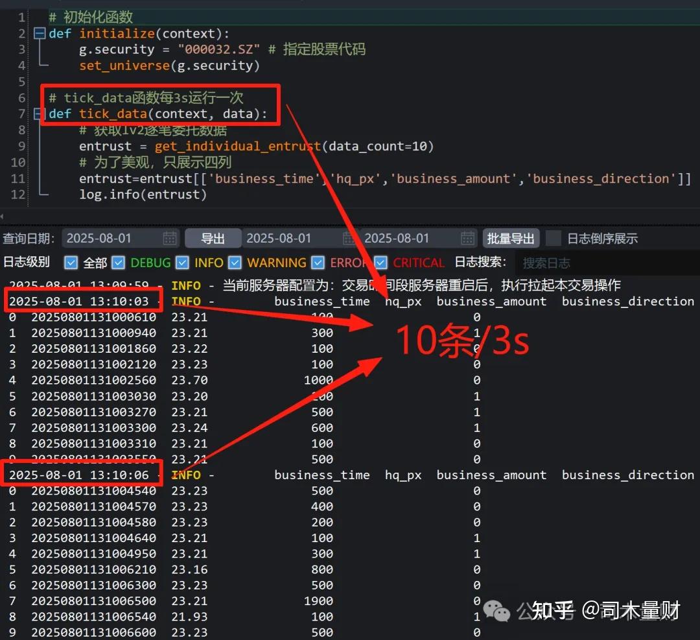Open the export start date calendar icon
The height and width of the screenshot is (640, 700).
(349, 238)
